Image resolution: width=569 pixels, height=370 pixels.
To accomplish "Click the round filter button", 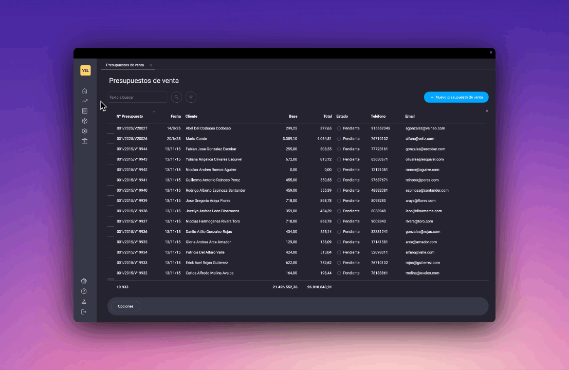I will [191, 97].
